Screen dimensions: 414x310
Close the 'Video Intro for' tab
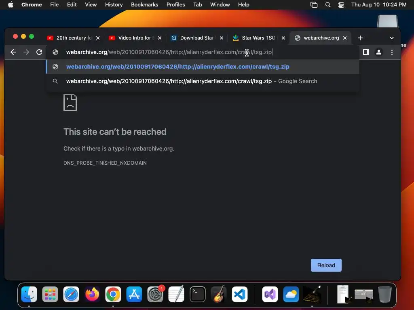160,38
